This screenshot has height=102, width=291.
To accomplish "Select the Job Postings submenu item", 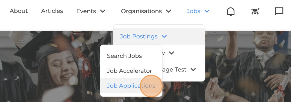I will point(139,37).
